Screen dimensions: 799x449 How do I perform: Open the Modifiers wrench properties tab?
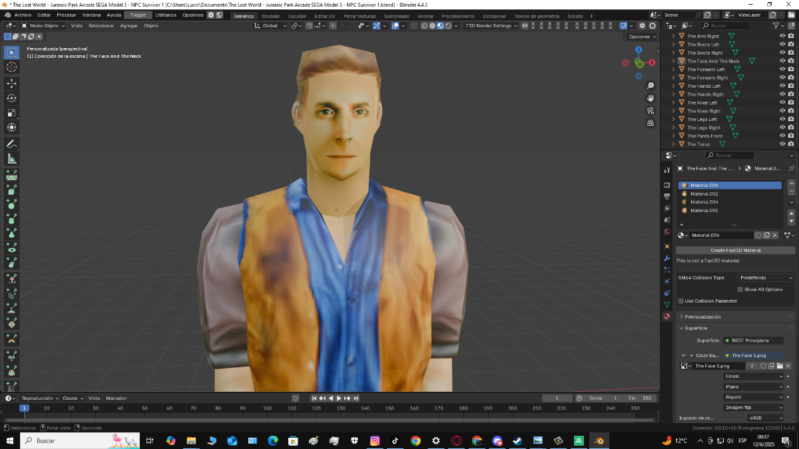coord(666,257)
